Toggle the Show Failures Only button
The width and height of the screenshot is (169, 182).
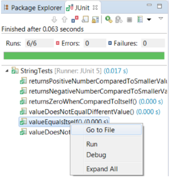tap(75, 19)
